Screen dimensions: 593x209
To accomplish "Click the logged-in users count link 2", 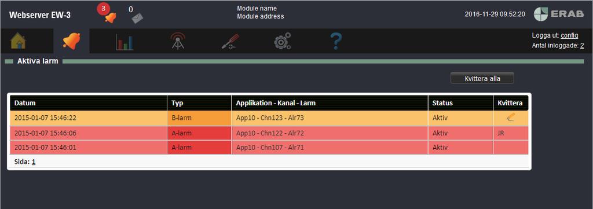I will click(582, 45).
